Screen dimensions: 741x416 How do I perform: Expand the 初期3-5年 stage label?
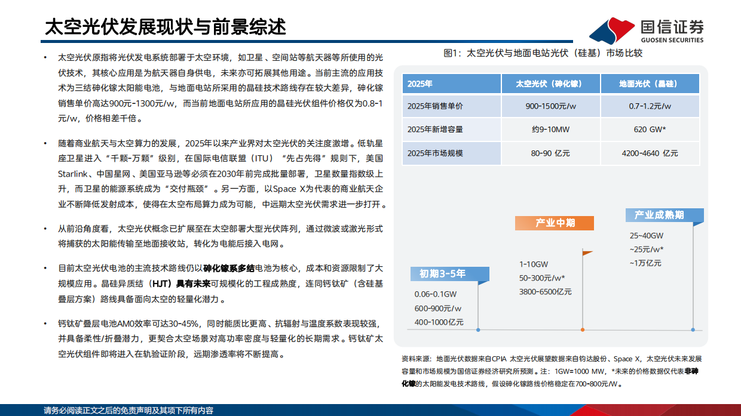pos(449,274)
